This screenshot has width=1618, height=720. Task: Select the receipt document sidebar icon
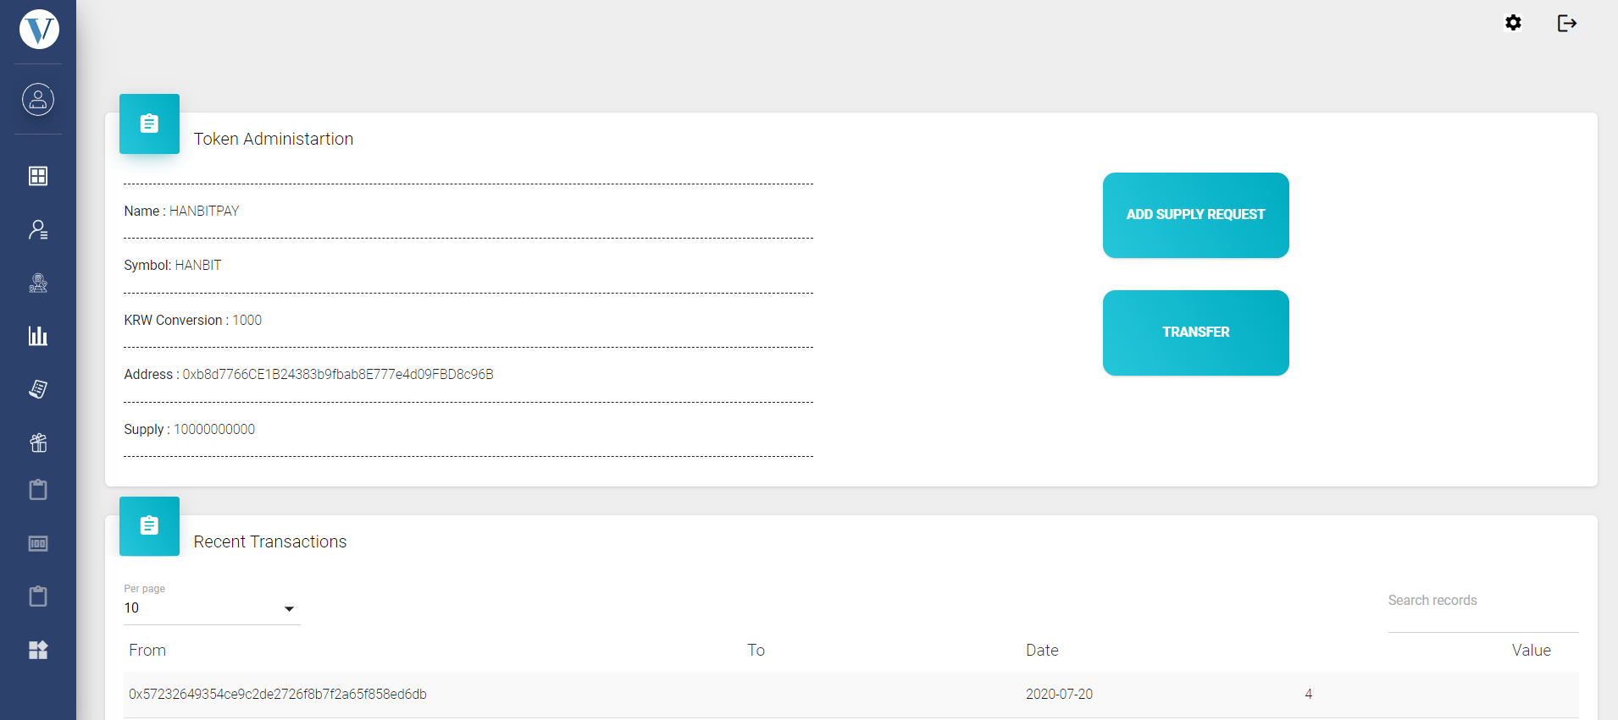[38, 389]
